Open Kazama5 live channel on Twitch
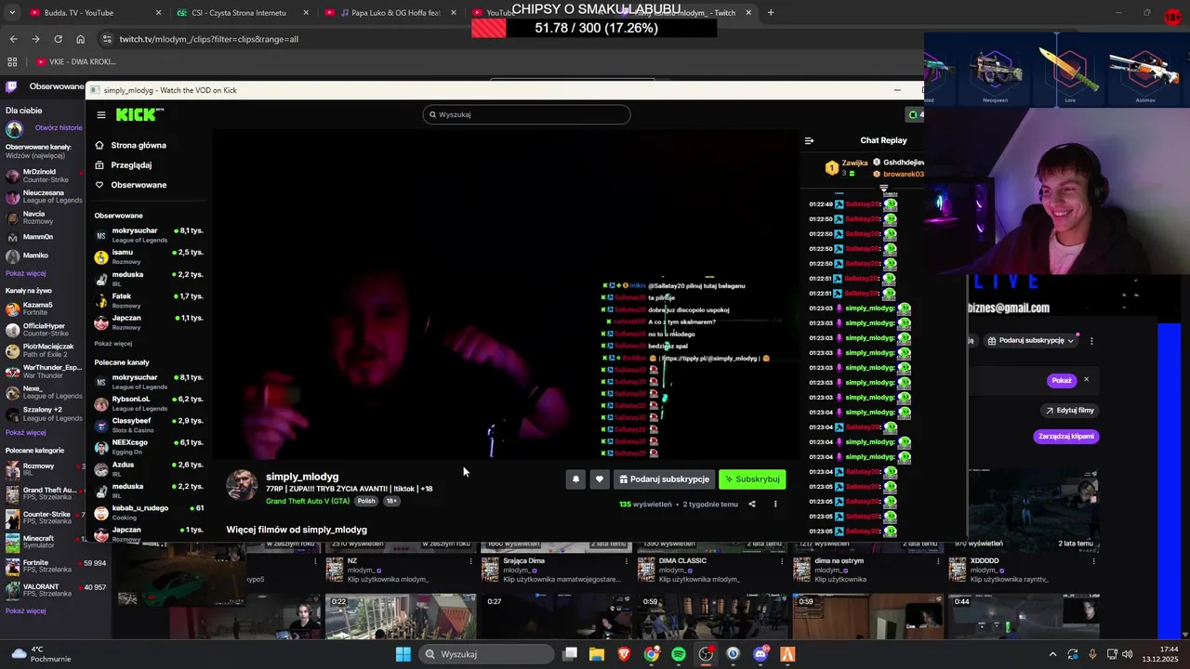The image size is (1190, 669). pyautogui.click(x=44, y=308)
